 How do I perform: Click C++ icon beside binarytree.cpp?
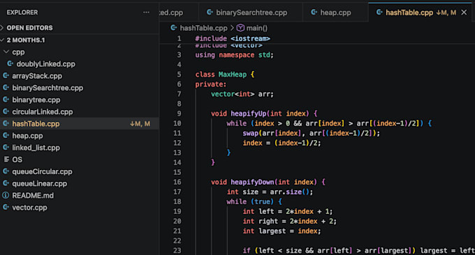pos(6,100)
